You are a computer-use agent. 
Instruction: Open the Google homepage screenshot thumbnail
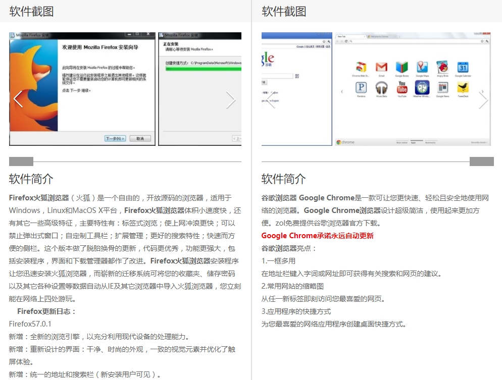(x=296, y=89)
